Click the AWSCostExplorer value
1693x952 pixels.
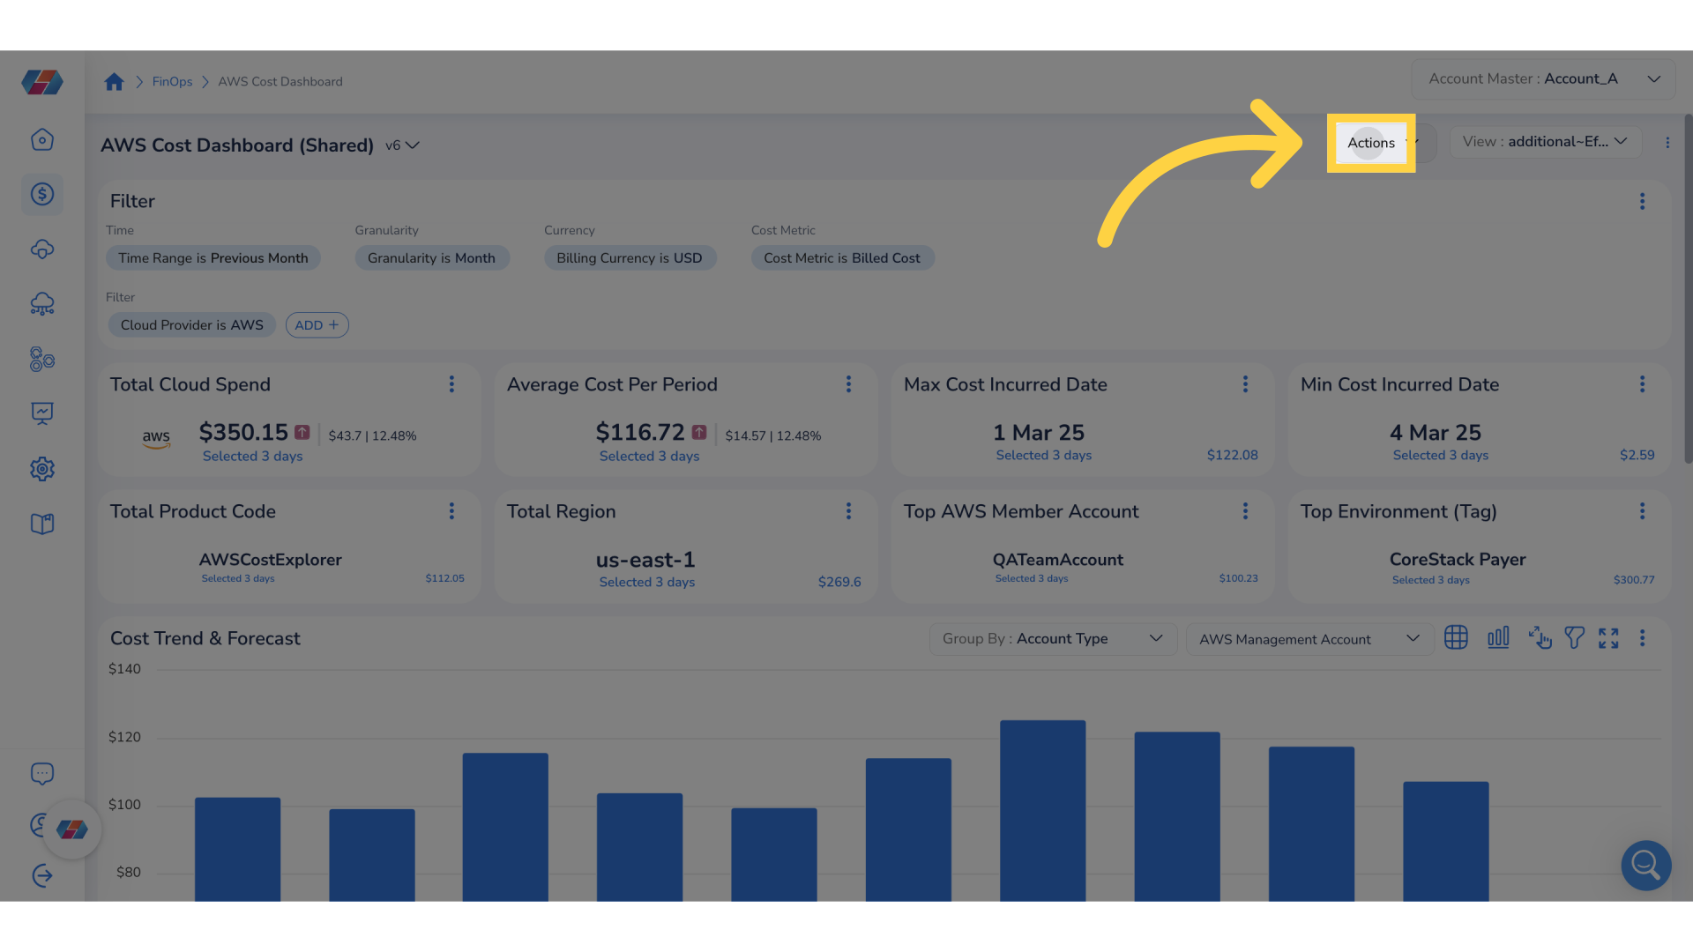[x=270, y=559]
